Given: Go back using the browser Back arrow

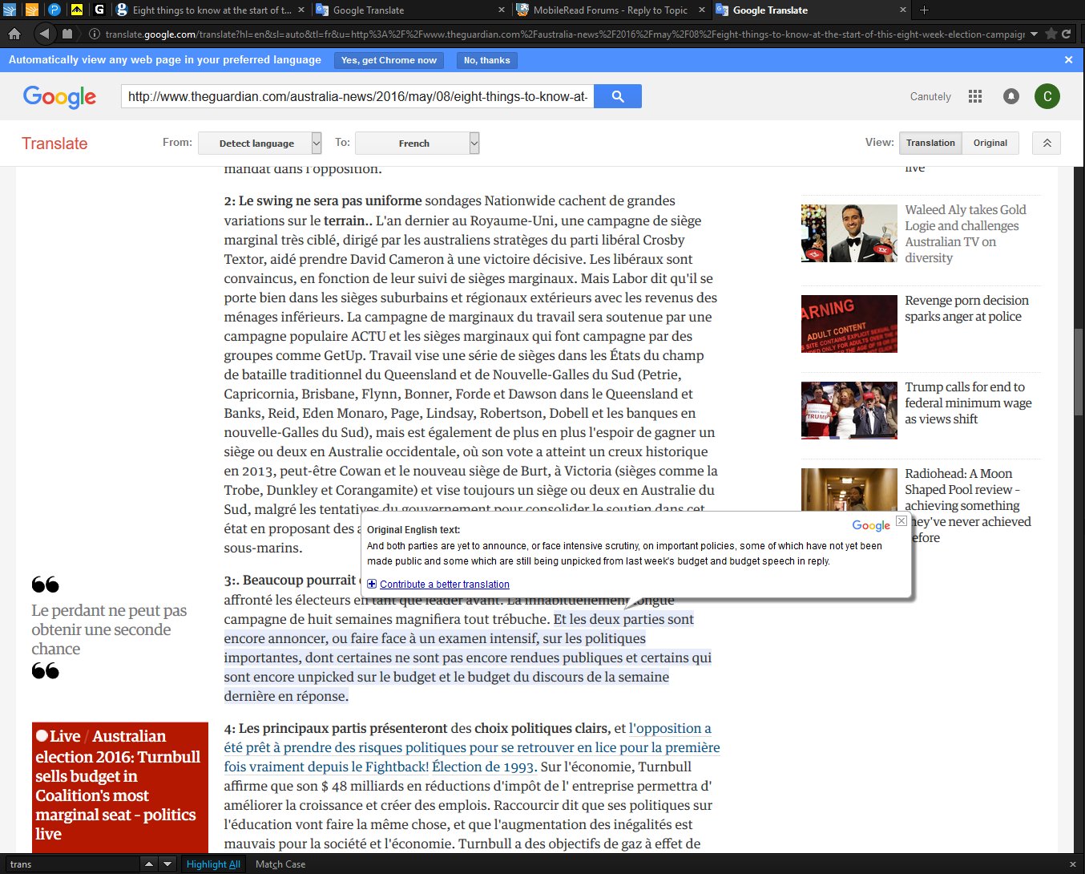Looking at the screenshot, I should tap(45, 34).
